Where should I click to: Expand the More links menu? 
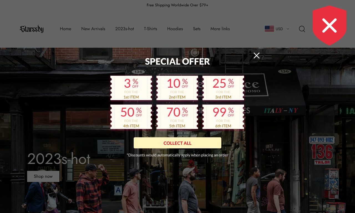coord(220,29)
